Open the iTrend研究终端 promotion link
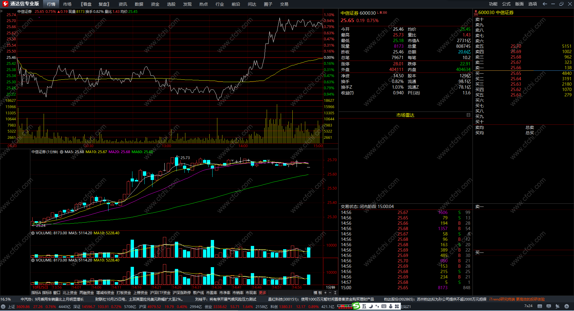The height and width of the screenshot is (311, 574). click(x=517, y=299)
